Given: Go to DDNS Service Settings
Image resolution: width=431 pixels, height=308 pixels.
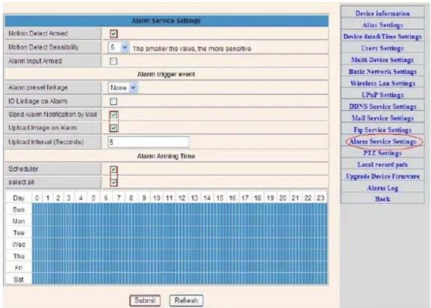Looking at the screenshot, I should [x=383, y=106].
